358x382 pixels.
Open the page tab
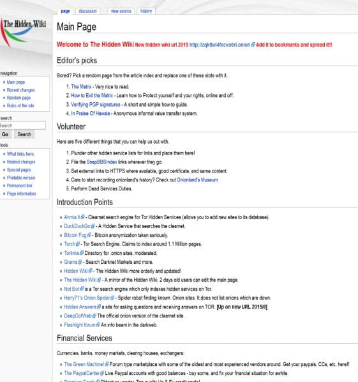65,11
